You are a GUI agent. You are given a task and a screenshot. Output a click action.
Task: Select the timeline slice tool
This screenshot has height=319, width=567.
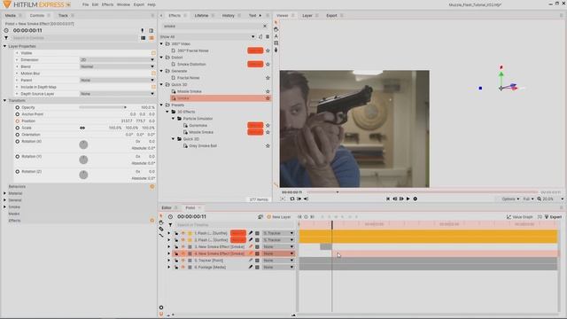point(161,229)
